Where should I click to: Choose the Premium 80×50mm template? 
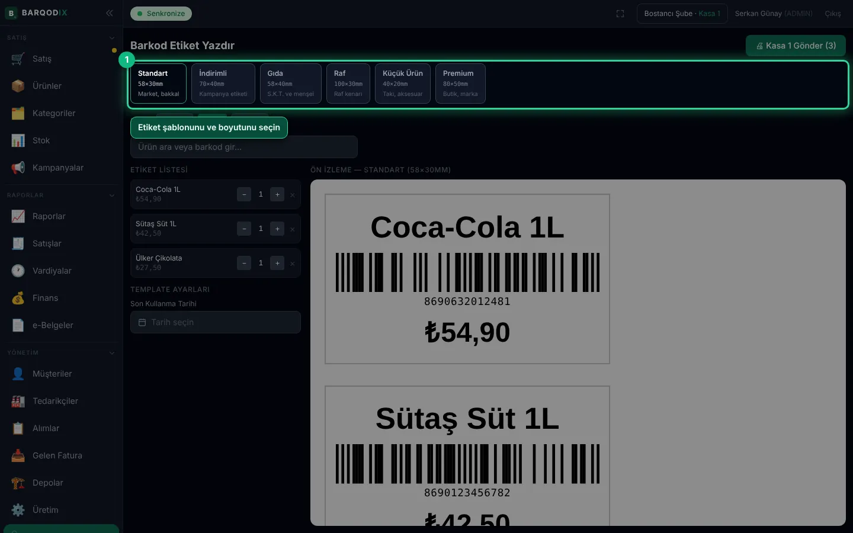click(x=460, y=84)
